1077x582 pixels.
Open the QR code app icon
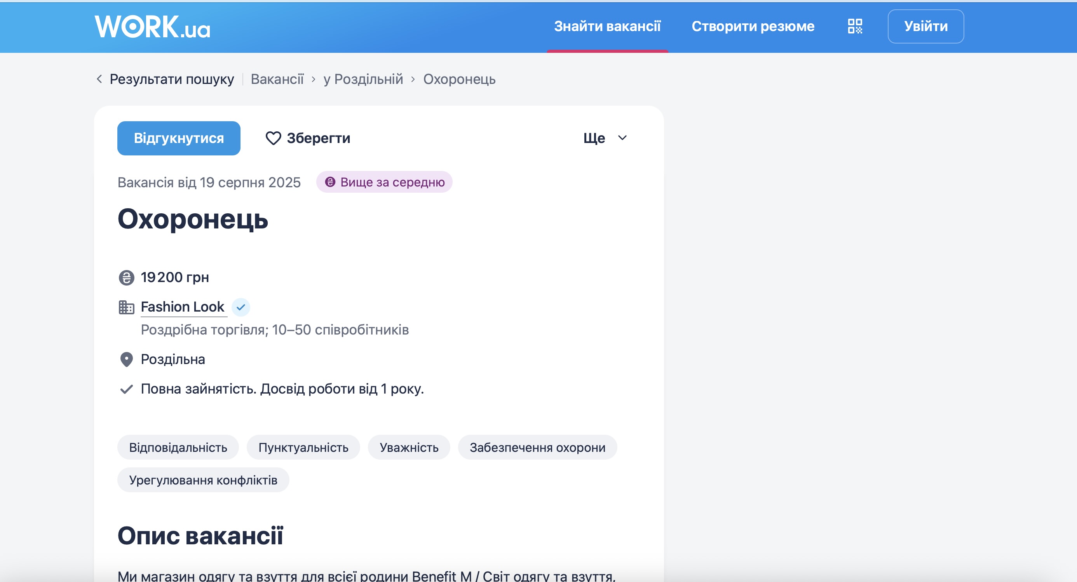(x=855, y=26)
